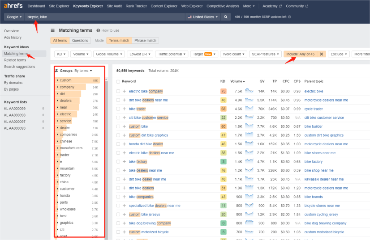Switch to Phrase match mode

coord(145,41)
